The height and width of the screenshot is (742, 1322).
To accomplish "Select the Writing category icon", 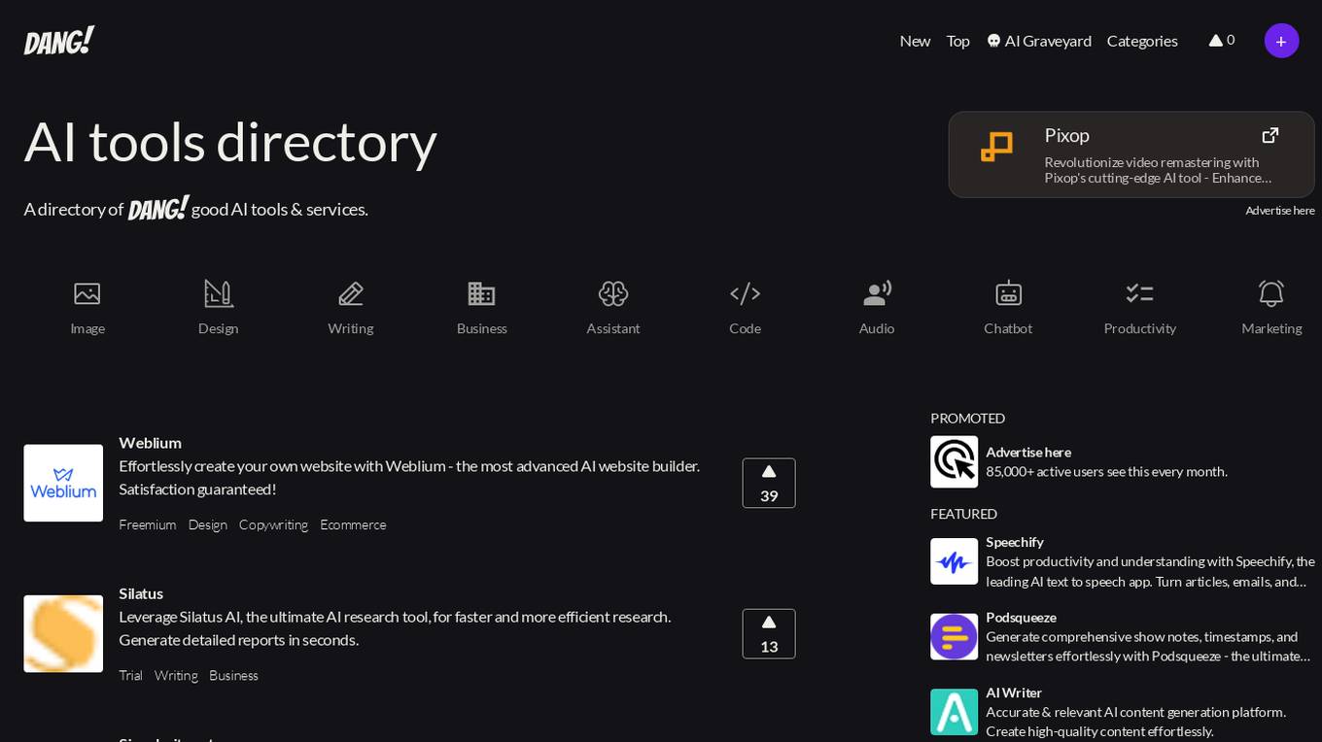I will pyautogui.click(x=351, y=293).
